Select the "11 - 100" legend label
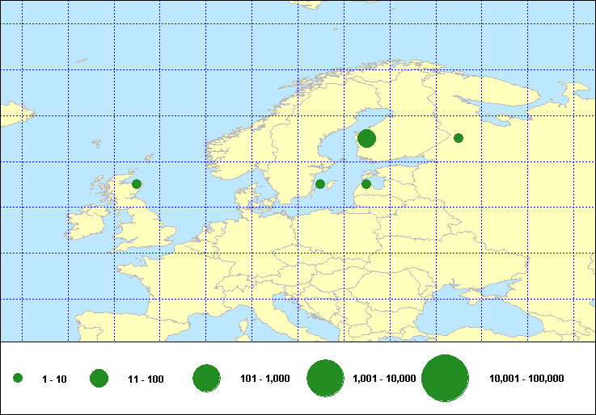This screenshot has width=596, height=415. [146, 379]
